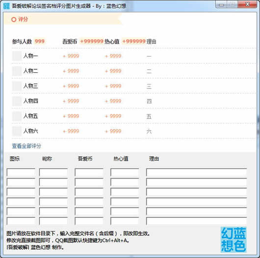The height and width of the screenshot is (258, 260).
Task: Click the avatar placeholder beside 人物五
Action: [17, 116]
